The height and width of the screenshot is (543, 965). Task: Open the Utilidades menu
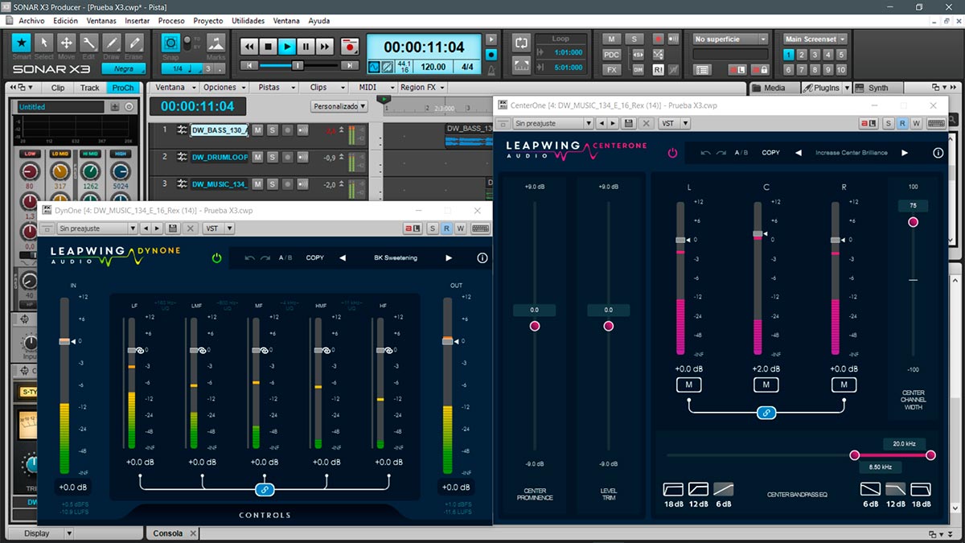pyautogui.click(x=248, y=20)
